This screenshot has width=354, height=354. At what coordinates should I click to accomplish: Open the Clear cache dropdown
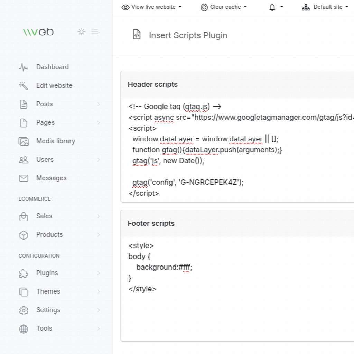pyautogui.click(x=224, y=7)
